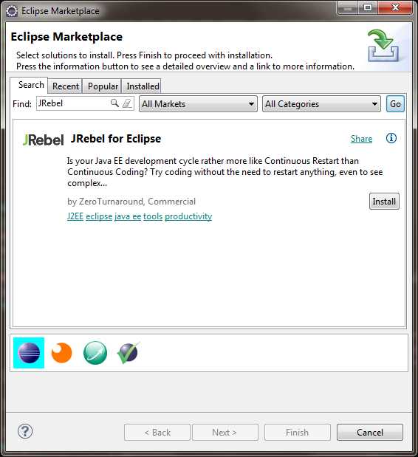This screenshot has height=457, width=418.
Task: Switch to the Popular tab
Action: click(103, 86)
